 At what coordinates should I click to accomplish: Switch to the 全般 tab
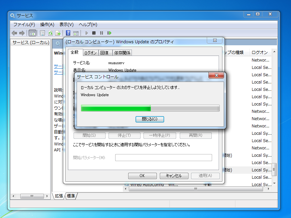point(75,52)
